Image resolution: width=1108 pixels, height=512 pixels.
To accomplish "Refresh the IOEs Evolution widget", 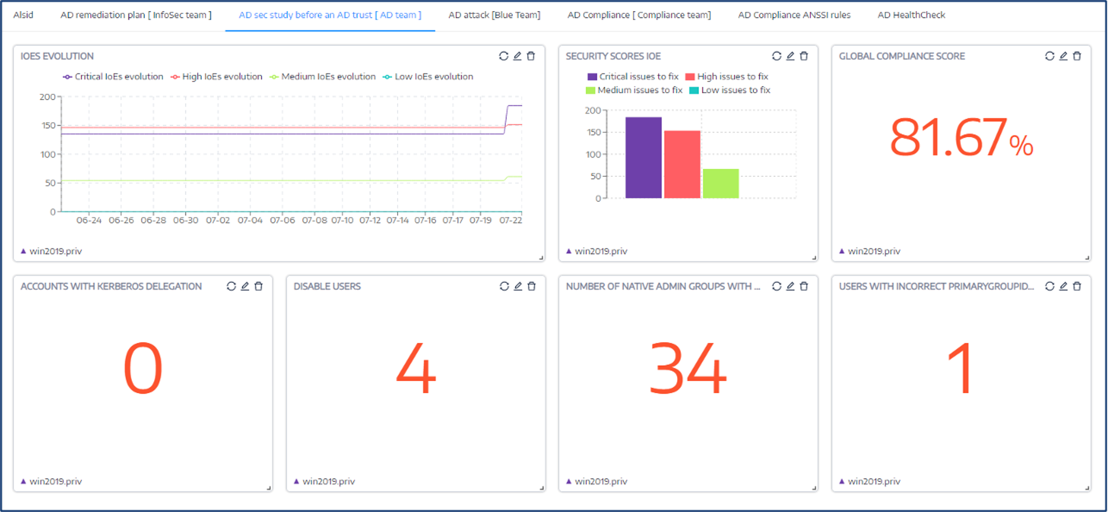I will coord(503,56).
